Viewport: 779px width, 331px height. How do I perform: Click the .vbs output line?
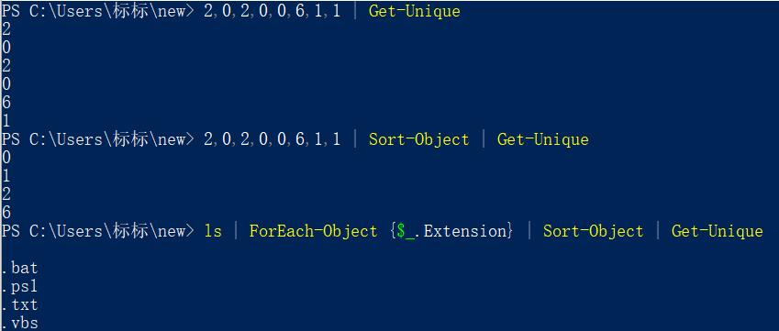click(19, 323)
